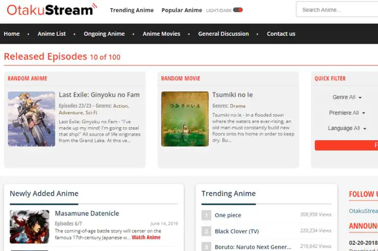Image resolution: width=378 pixels, height=251 pixels.
Task: Expand the Genre All dropdown
Action: click(x=347, y=97)
